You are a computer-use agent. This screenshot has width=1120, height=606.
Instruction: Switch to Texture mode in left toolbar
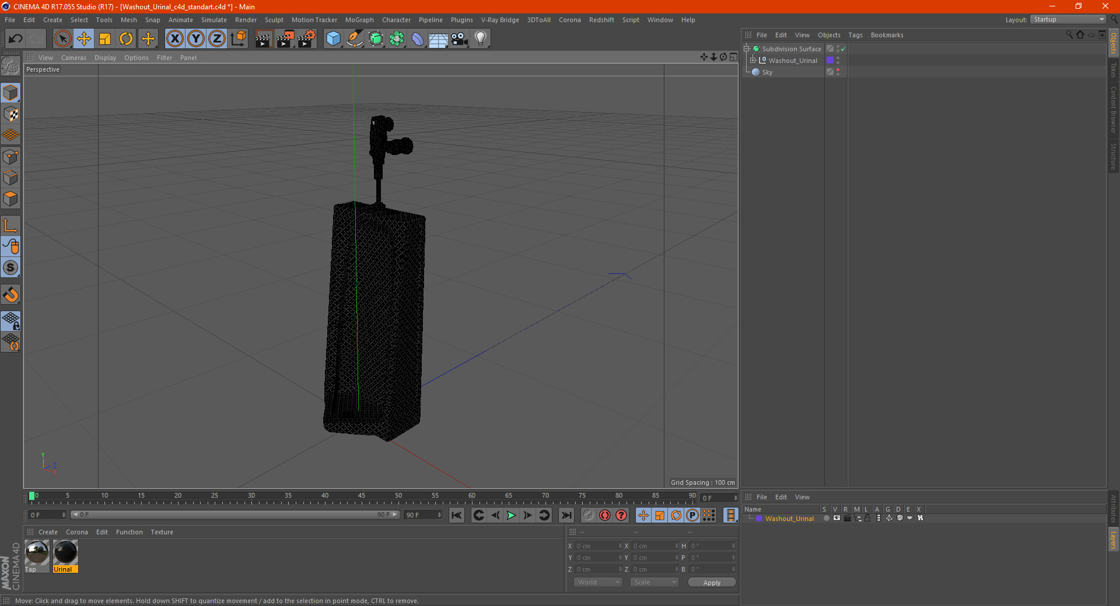click(10, 114)
